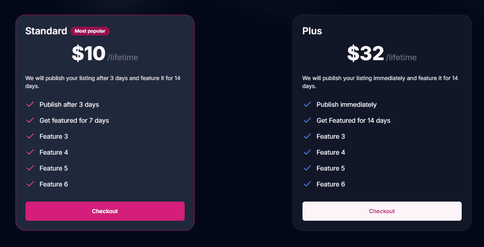Screen dimensions: 484x247
Task: Click the Plus plan title
Action: pos(312,31)
